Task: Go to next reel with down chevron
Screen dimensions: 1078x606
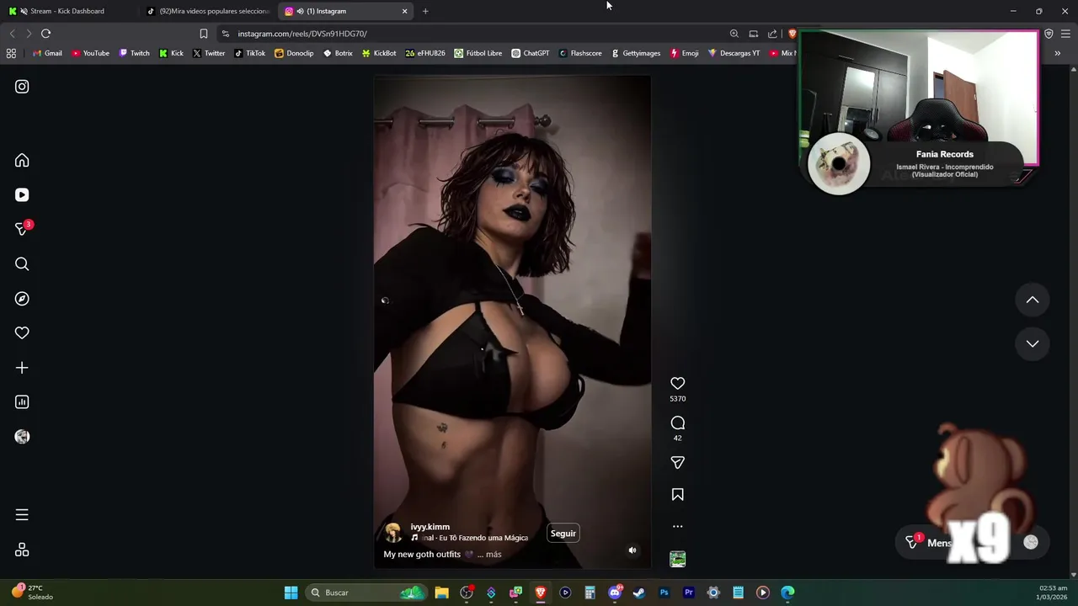Action: click(1032, 343)
